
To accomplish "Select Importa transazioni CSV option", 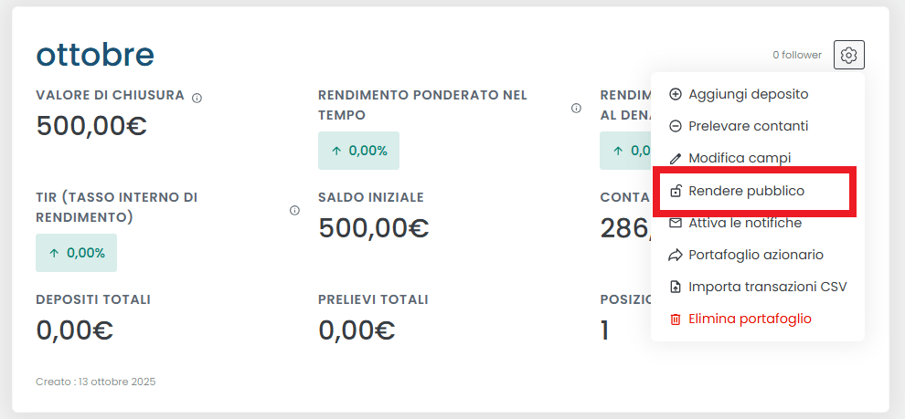I will point(767,287).
